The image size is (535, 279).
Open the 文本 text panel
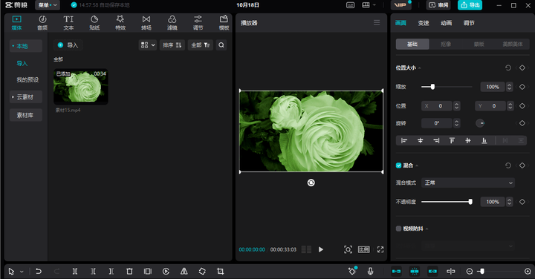tap(68, 23)
